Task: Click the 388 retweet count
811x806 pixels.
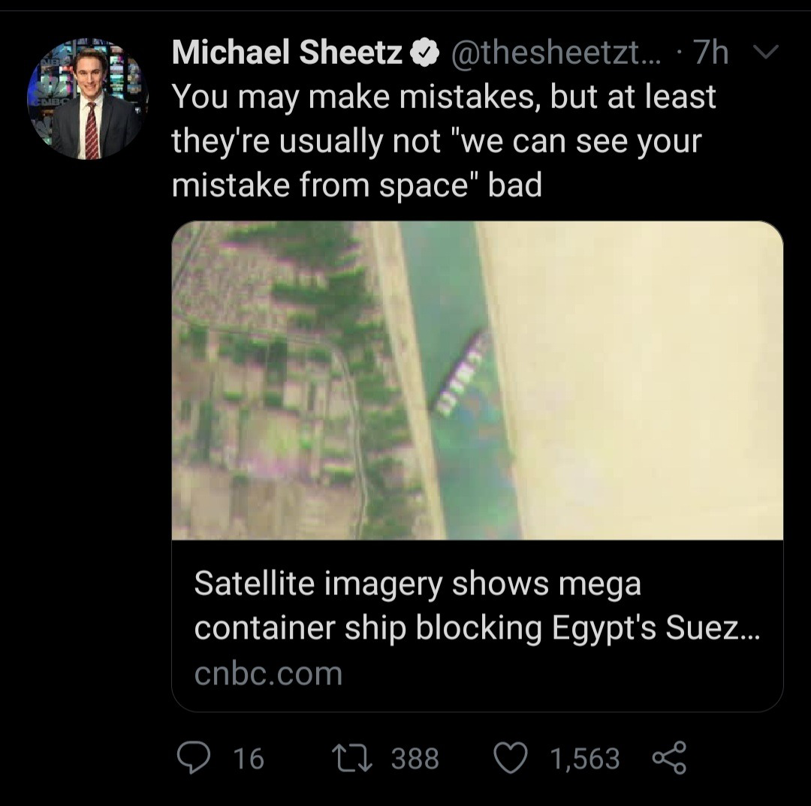Action: [415, 759]
